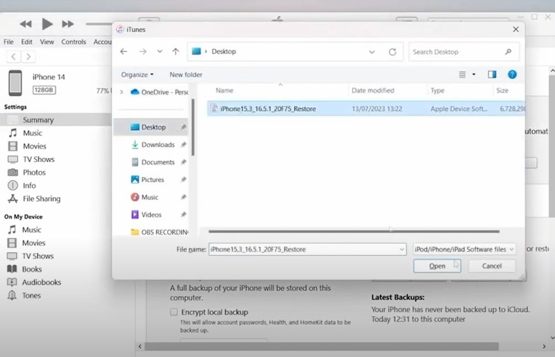Screen dimensions: 555x357
Task: Select Desktop in navigation pane
Action: 150,127
